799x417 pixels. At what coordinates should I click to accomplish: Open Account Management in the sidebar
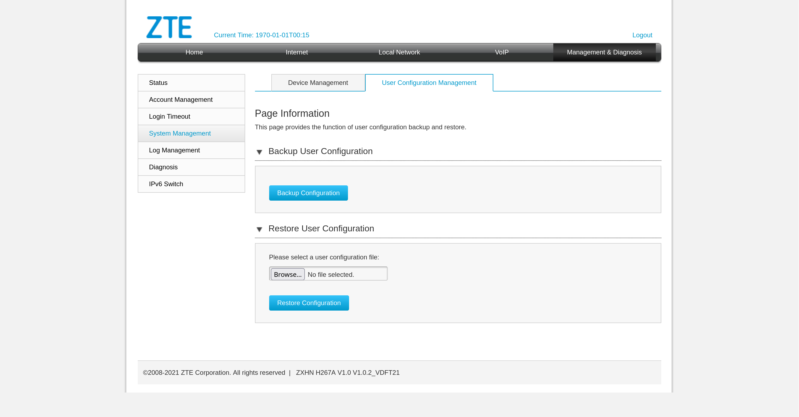[x=181, y=100]
